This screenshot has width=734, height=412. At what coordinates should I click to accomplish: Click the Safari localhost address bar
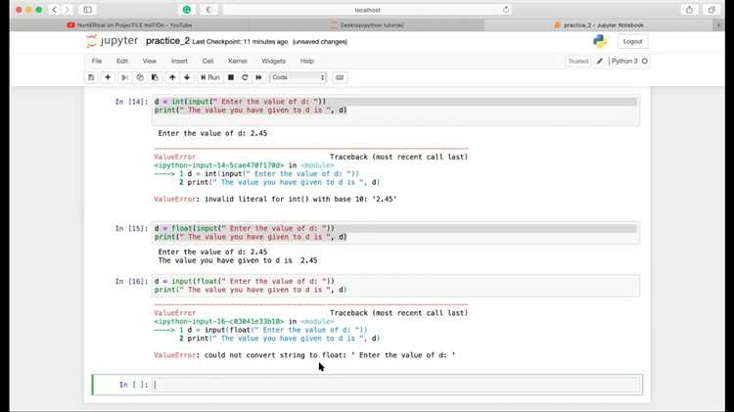click(367, 9)
